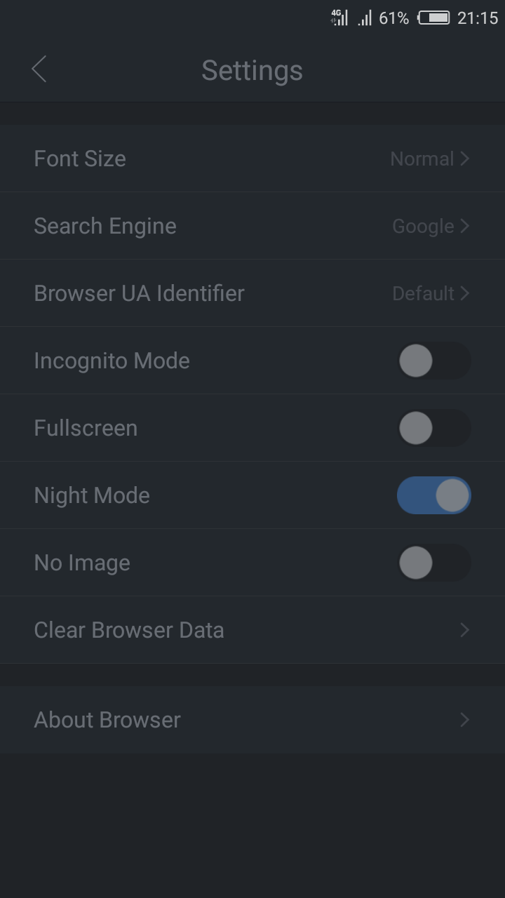Viewport: 505px width, 898px height.
Task: Tap the back arrow icon
Action: point(39,69)
